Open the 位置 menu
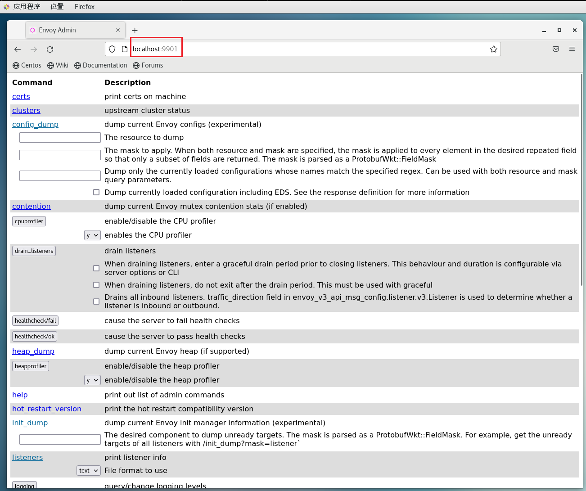Screen dimensions: 586x491 click(x=57, y=7)
